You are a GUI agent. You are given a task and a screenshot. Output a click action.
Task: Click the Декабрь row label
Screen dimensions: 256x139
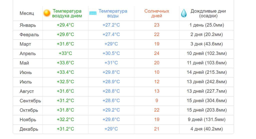pos(29,129)
